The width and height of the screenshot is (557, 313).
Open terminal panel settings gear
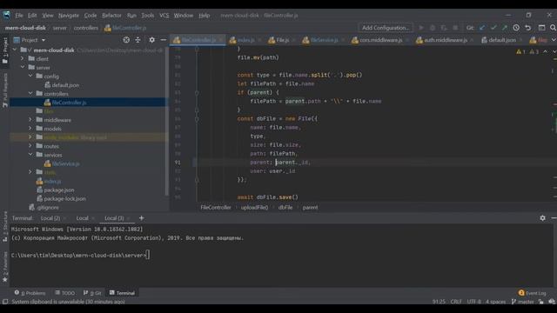point(542,218)
